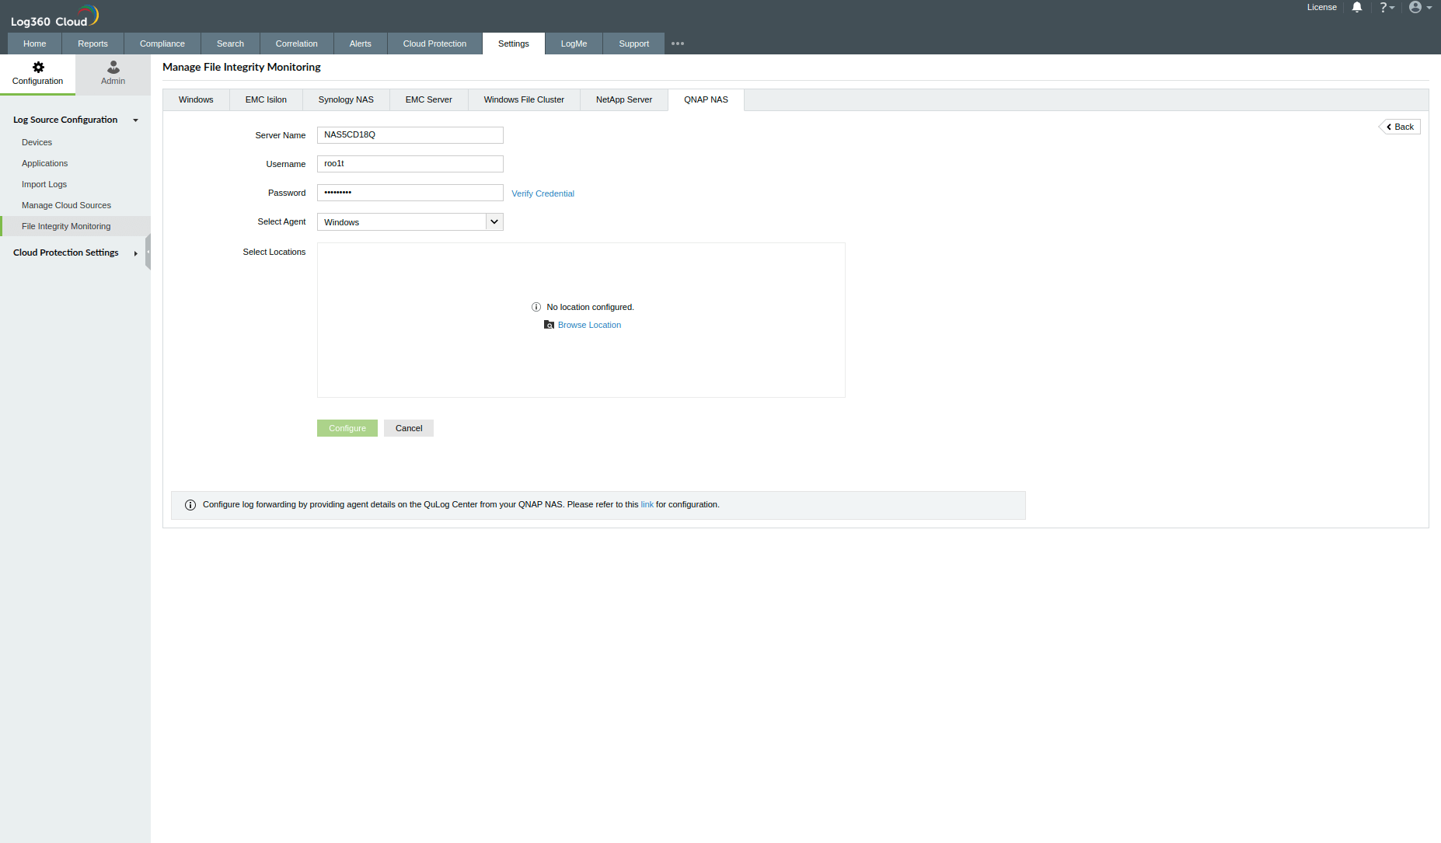
Task: Click the info icon beside No location configured
Action: point(536,307)
